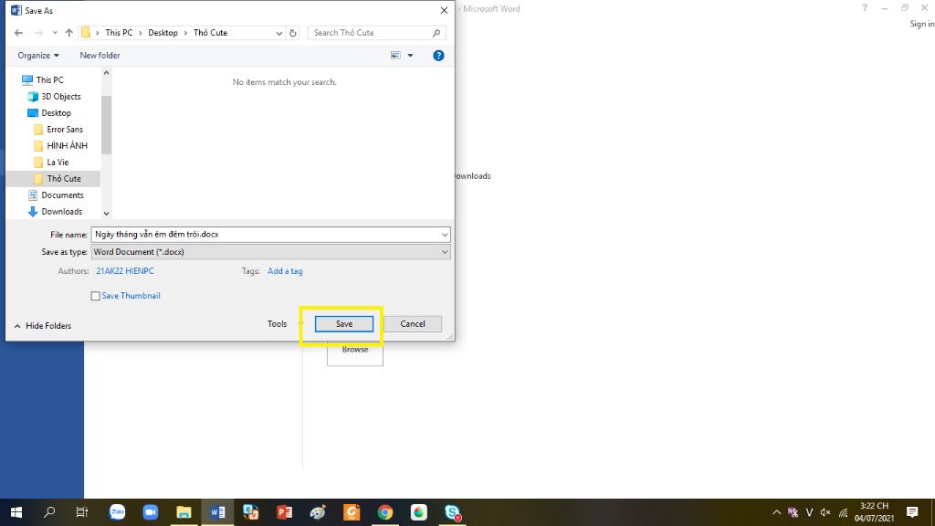Collapse folders with Hide Folders
This screenshot has width=935, height=526.
(x=42, y=326)
